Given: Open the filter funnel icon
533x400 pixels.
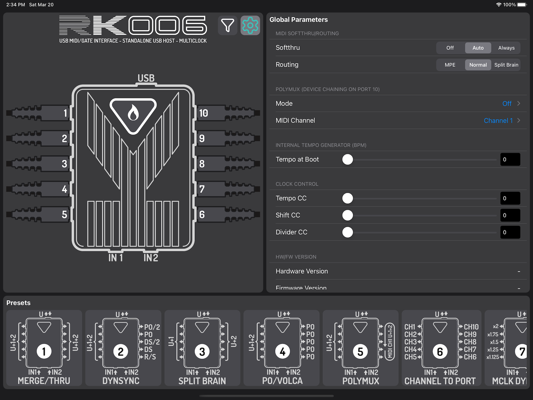Looking at the screenshot, I should (x=228, y=25).
